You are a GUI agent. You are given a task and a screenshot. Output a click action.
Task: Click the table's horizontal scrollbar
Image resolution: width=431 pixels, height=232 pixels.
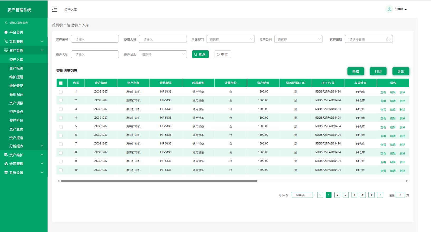click(159, 181)
